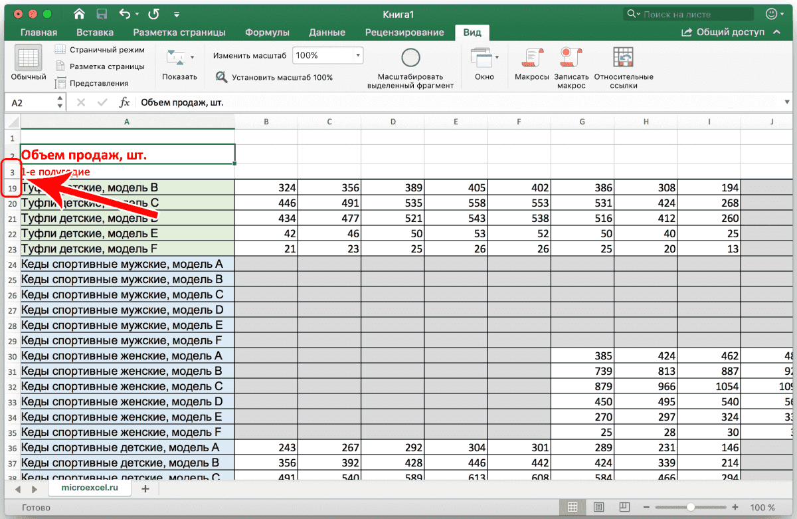Click Масштабировать выделенный фрагмент icon

click(x=410, y=58)
